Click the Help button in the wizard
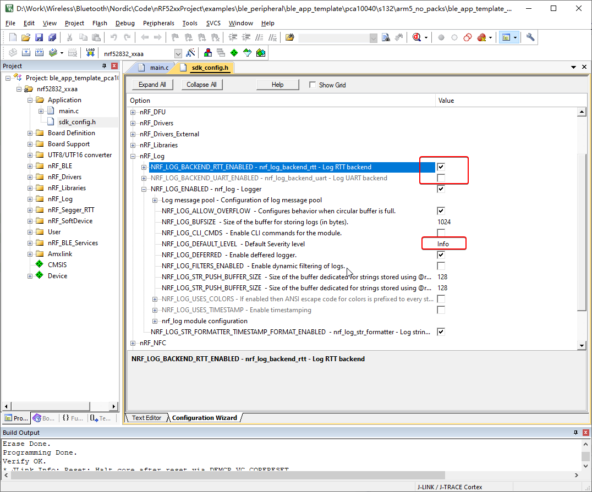Screen dimensions: 592x492 (x=278, y=84)
